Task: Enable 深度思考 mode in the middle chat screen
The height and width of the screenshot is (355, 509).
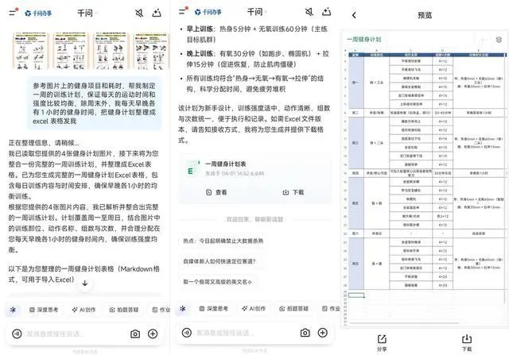Action: tap(213, 309)
